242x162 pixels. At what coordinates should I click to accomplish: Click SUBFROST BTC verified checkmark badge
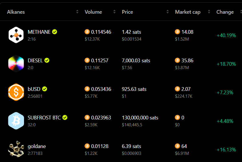(65, 117)
